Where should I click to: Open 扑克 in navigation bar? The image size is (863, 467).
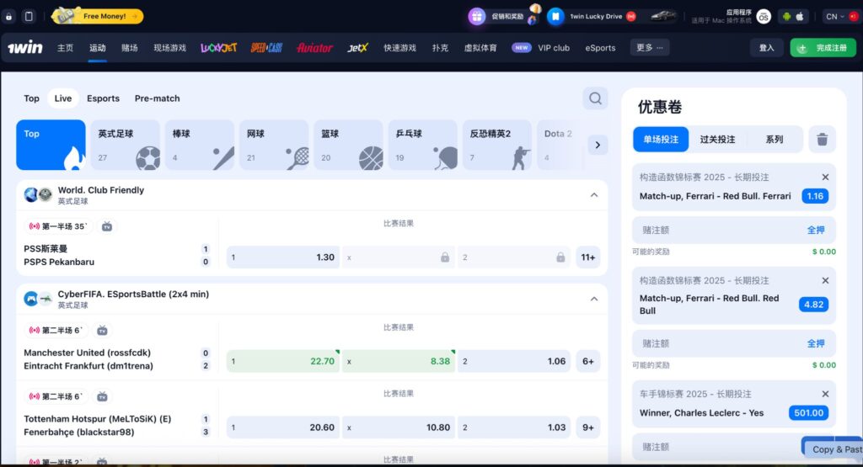[x=440, y=48]
